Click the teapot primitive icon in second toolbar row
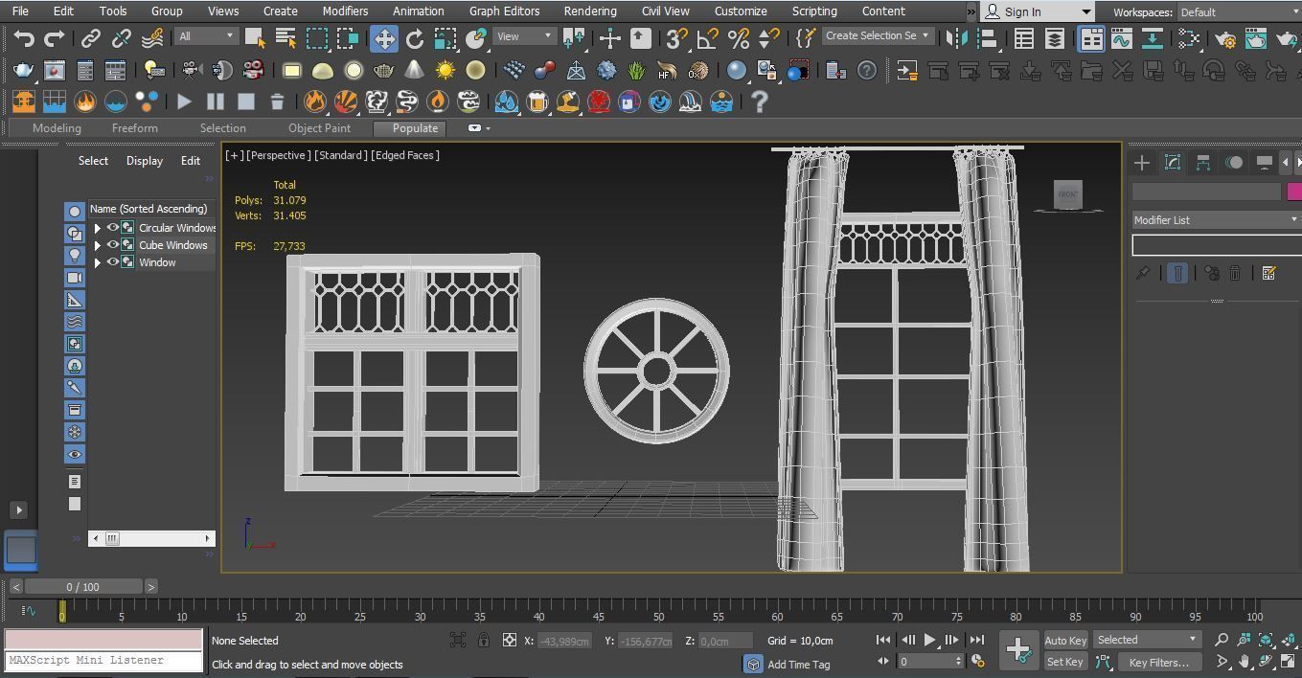The image size is (1302, 678). click(24, 70)
